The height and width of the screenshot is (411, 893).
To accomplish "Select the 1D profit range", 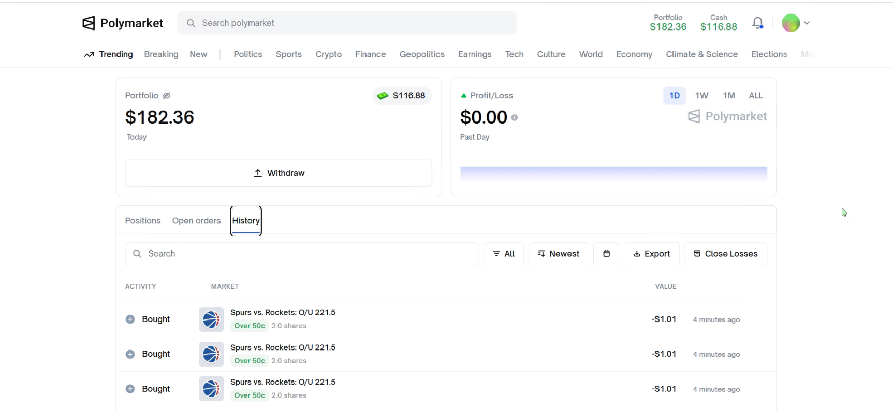I will (x=675, y=95).
